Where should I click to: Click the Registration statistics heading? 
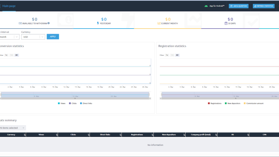[172, 46]
